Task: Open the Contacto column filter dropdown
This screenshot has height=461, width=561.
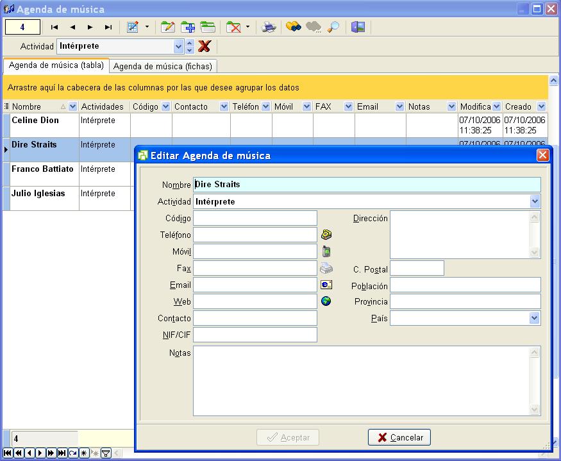Action: coord(224,106)
